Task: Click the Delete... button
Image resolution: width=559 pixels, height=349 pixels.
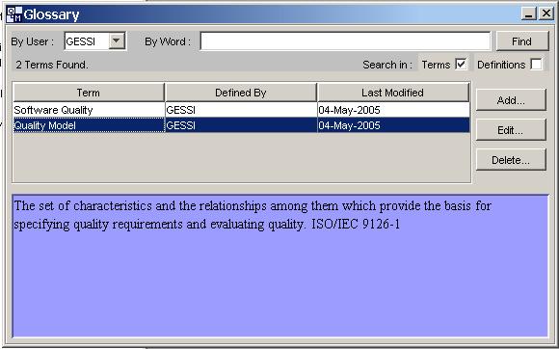Action: 511,160
